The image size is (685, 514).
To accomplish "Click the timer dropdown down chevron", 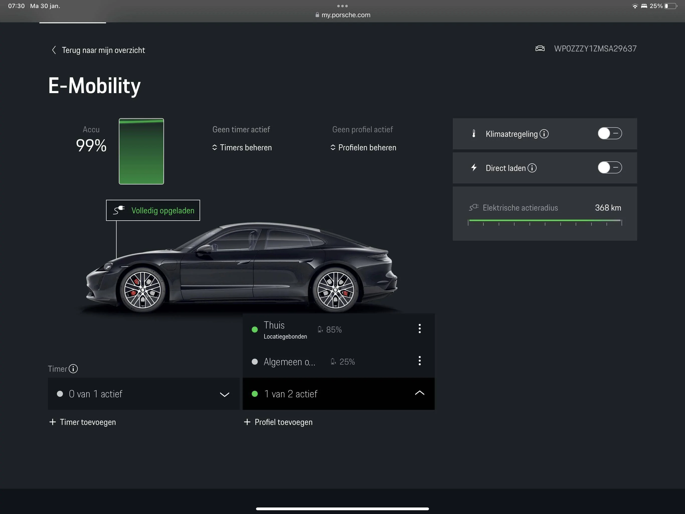I will [224, 394].
